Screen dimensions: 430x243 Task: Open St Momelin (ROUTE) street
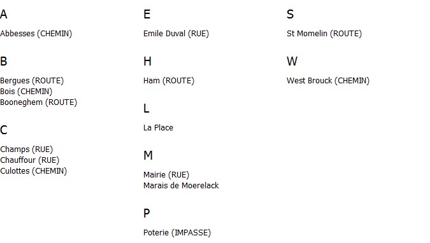click(x=324, y=34)
